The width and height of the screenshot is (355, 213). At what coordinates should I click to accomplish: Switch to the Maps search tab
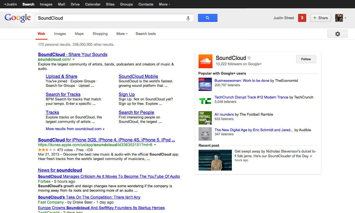point(79,34)
